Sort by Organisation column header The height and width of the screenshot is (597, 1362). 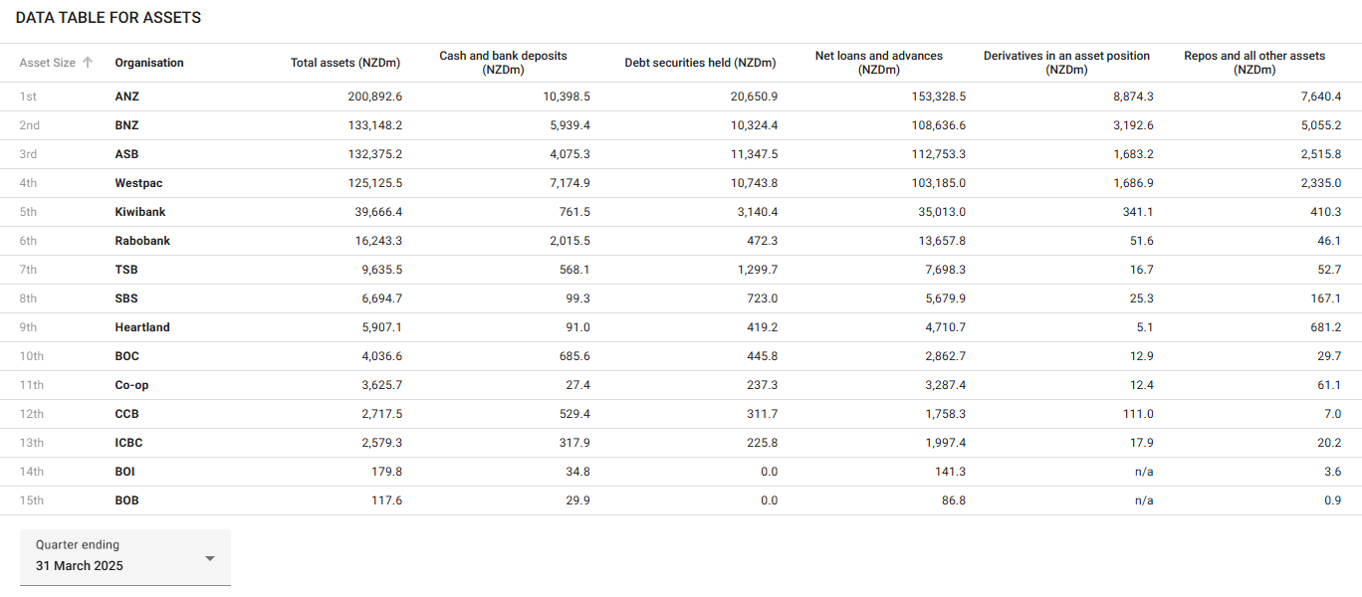149,63
